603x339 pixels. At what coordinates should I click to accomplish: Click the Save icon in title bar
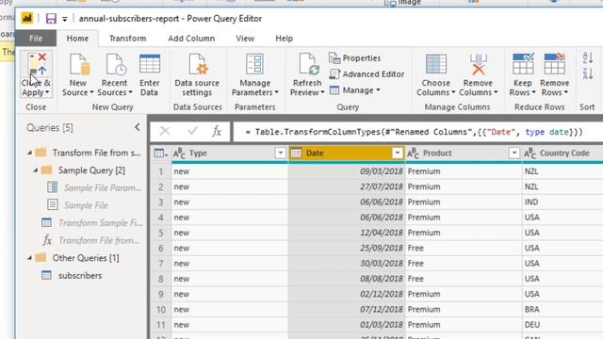51,19
